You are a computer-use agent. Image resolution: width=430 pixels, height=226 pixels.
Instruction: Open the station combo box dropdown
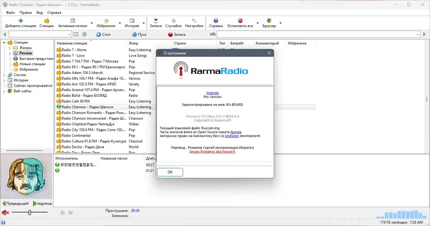point(69,34)
